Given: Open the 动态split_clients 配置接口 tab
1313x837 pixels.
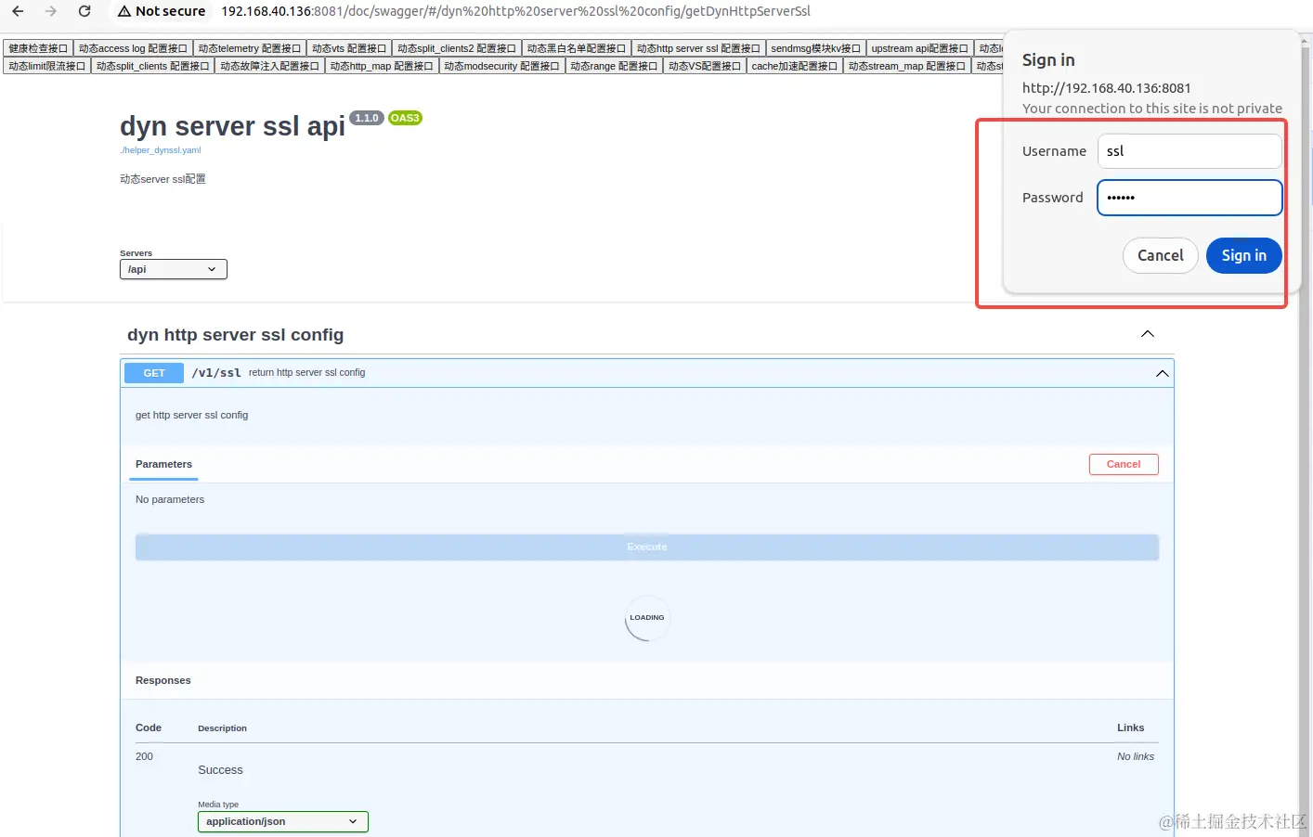Looking at the screenshot, I should [x=153, y=66].
